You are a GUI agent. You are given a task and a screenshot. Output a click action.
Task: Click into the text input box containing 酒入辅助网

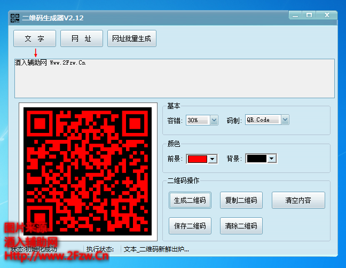click(x=175, y=78)
